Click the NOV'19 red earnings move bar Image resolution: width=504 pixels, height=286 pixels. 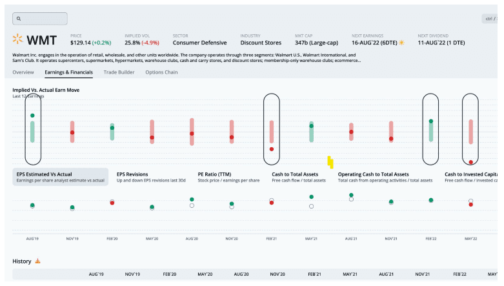pos(72,131)
